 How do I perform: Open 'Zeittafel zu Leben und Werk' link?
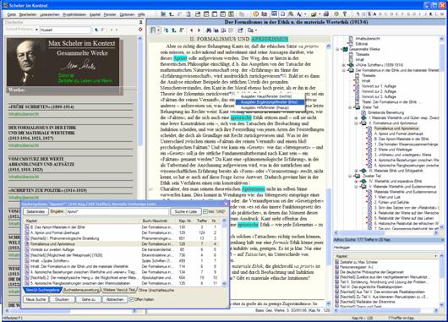point(85,81)
